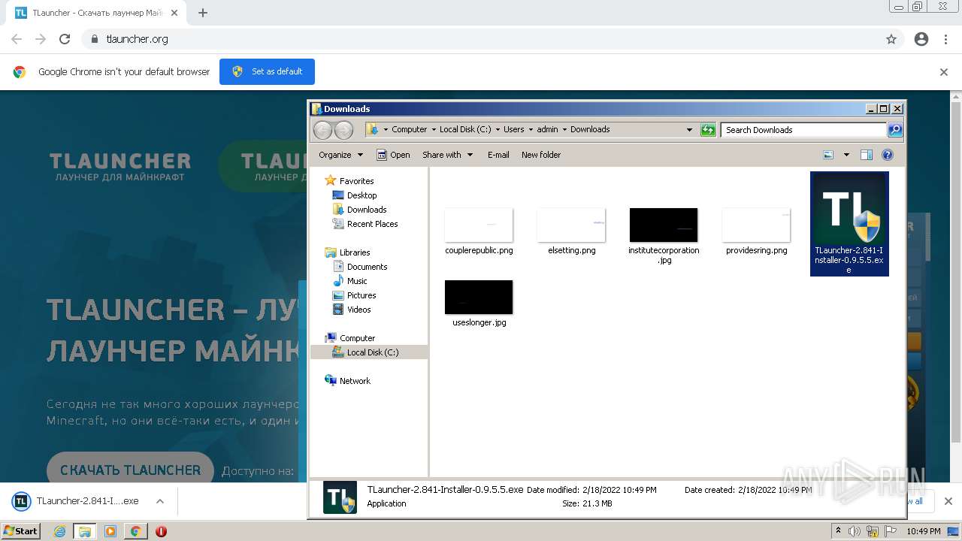Select Computer in navigation pane

[x=357, y=338]
